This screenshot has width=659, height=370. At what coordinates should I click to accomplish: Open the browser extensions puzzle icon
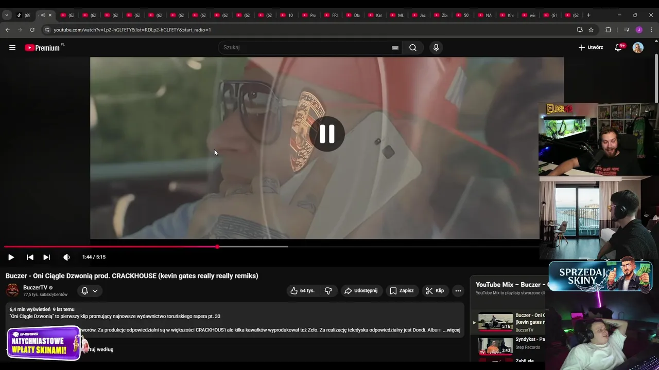tap(608, 30)
